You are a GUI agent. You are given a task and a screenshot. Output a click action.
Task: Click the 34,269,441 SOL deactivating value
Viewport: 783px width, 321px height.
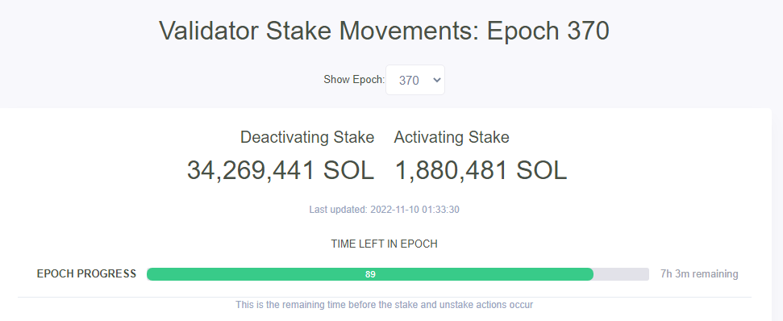pos(281,170)
